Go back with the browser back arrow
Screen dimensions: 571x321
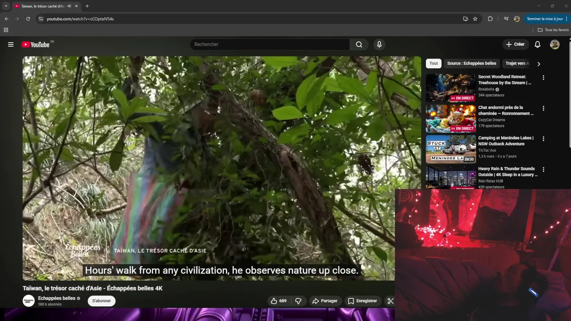pos(6,19)
